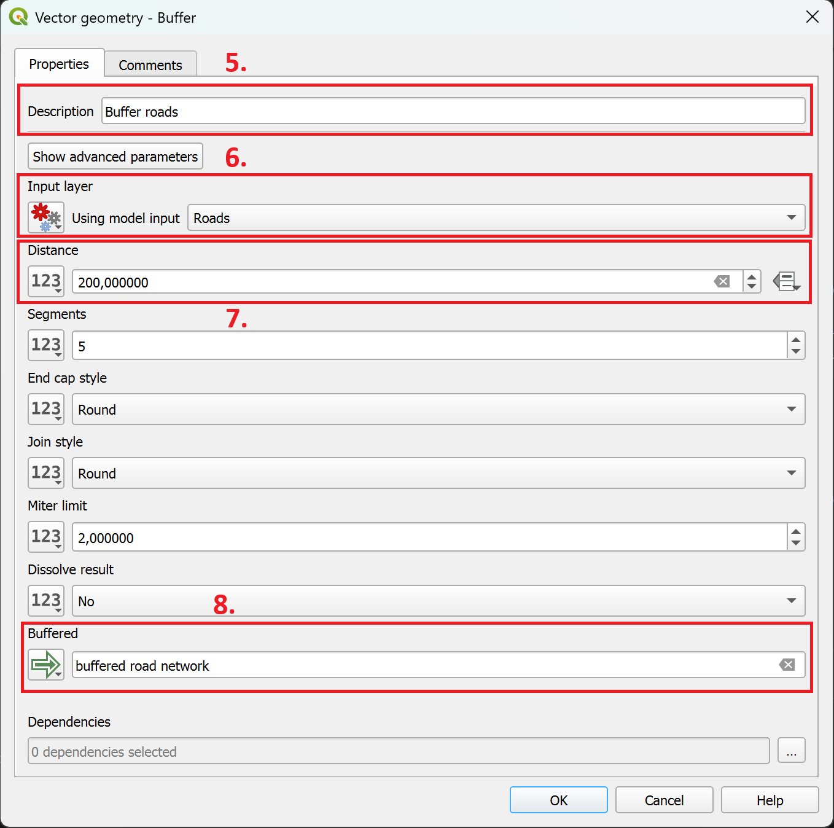Expand the Dissolve result dropdown
The width and height of the screenshot is (834, 828).
click(x=438, y=601)
